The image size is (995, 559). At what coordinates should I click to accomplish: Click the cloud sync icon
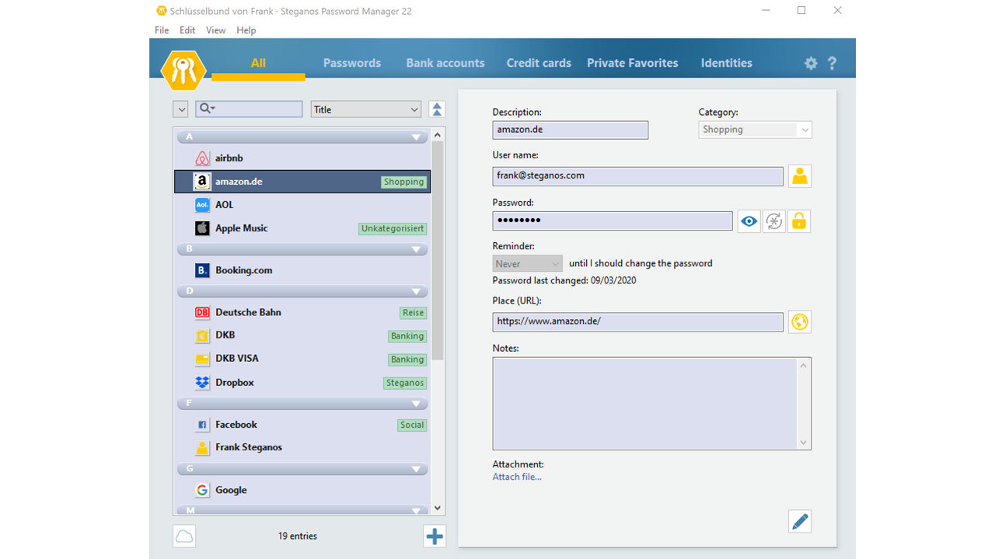(x=184, y=536)
